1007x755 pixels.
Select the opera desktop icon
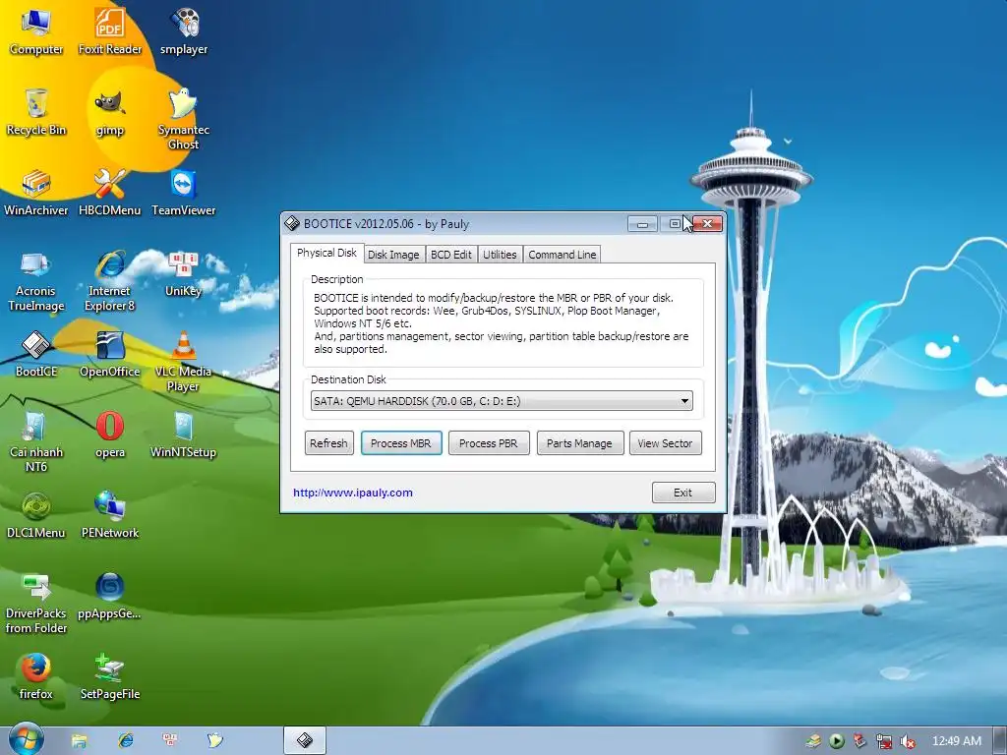110,436
